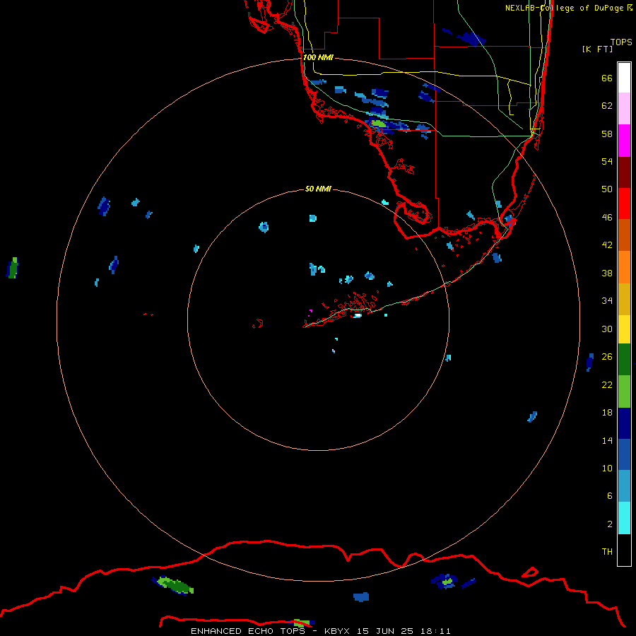Click the KBYX station identifier
The image size is (636, 636).
tap(336, 631)
